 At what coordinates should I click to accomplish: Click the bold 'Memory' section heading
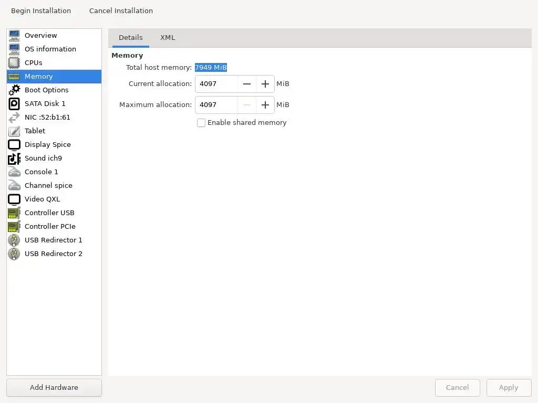(127, 56)
